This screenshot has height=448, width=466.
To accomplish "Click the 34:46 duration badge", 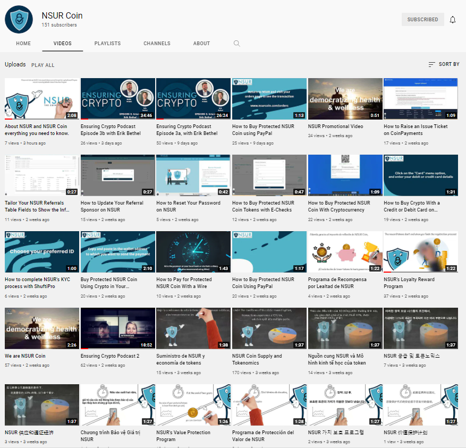I will [146, 115].
